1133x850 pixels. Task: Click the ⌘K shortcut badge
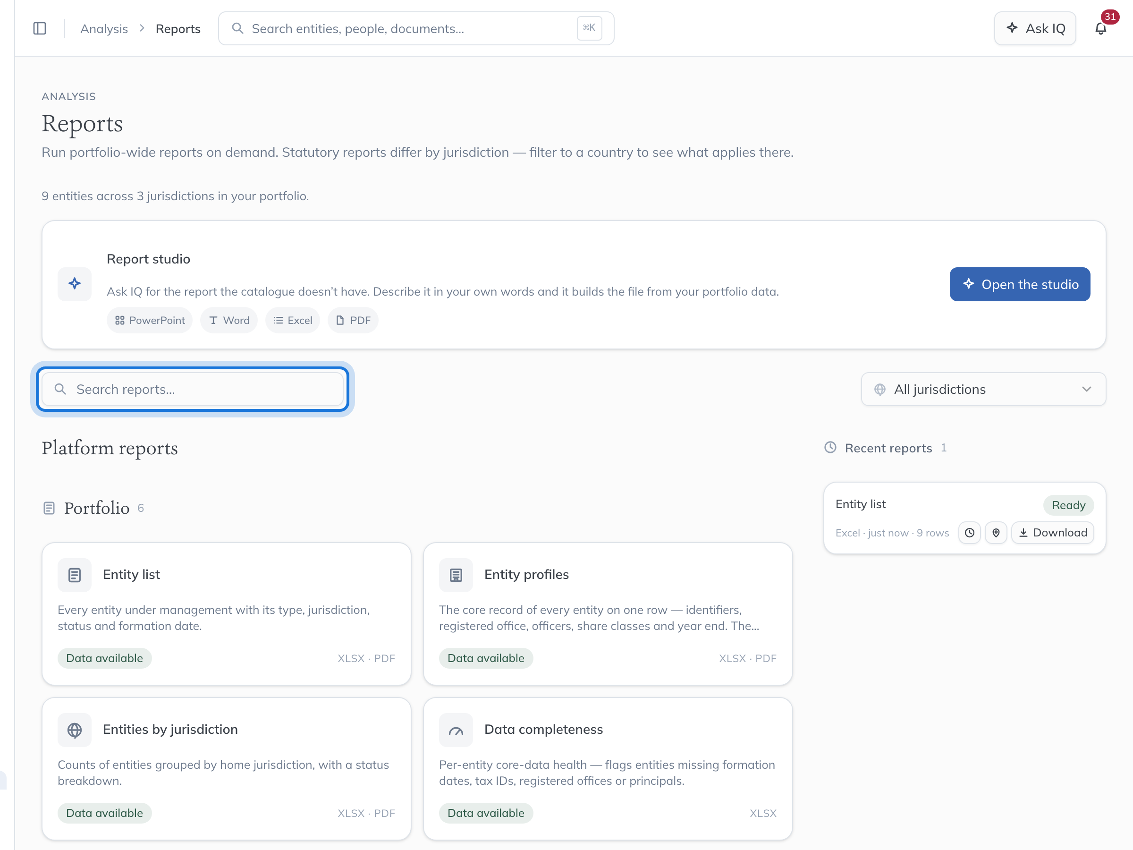pos(589,28)
